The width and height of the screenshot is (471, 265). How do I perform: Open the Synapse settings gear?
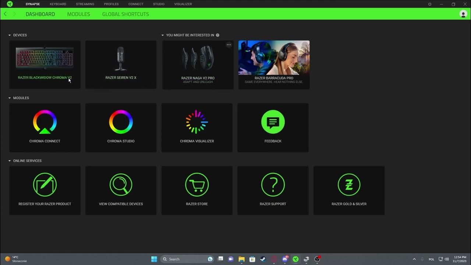429,4
